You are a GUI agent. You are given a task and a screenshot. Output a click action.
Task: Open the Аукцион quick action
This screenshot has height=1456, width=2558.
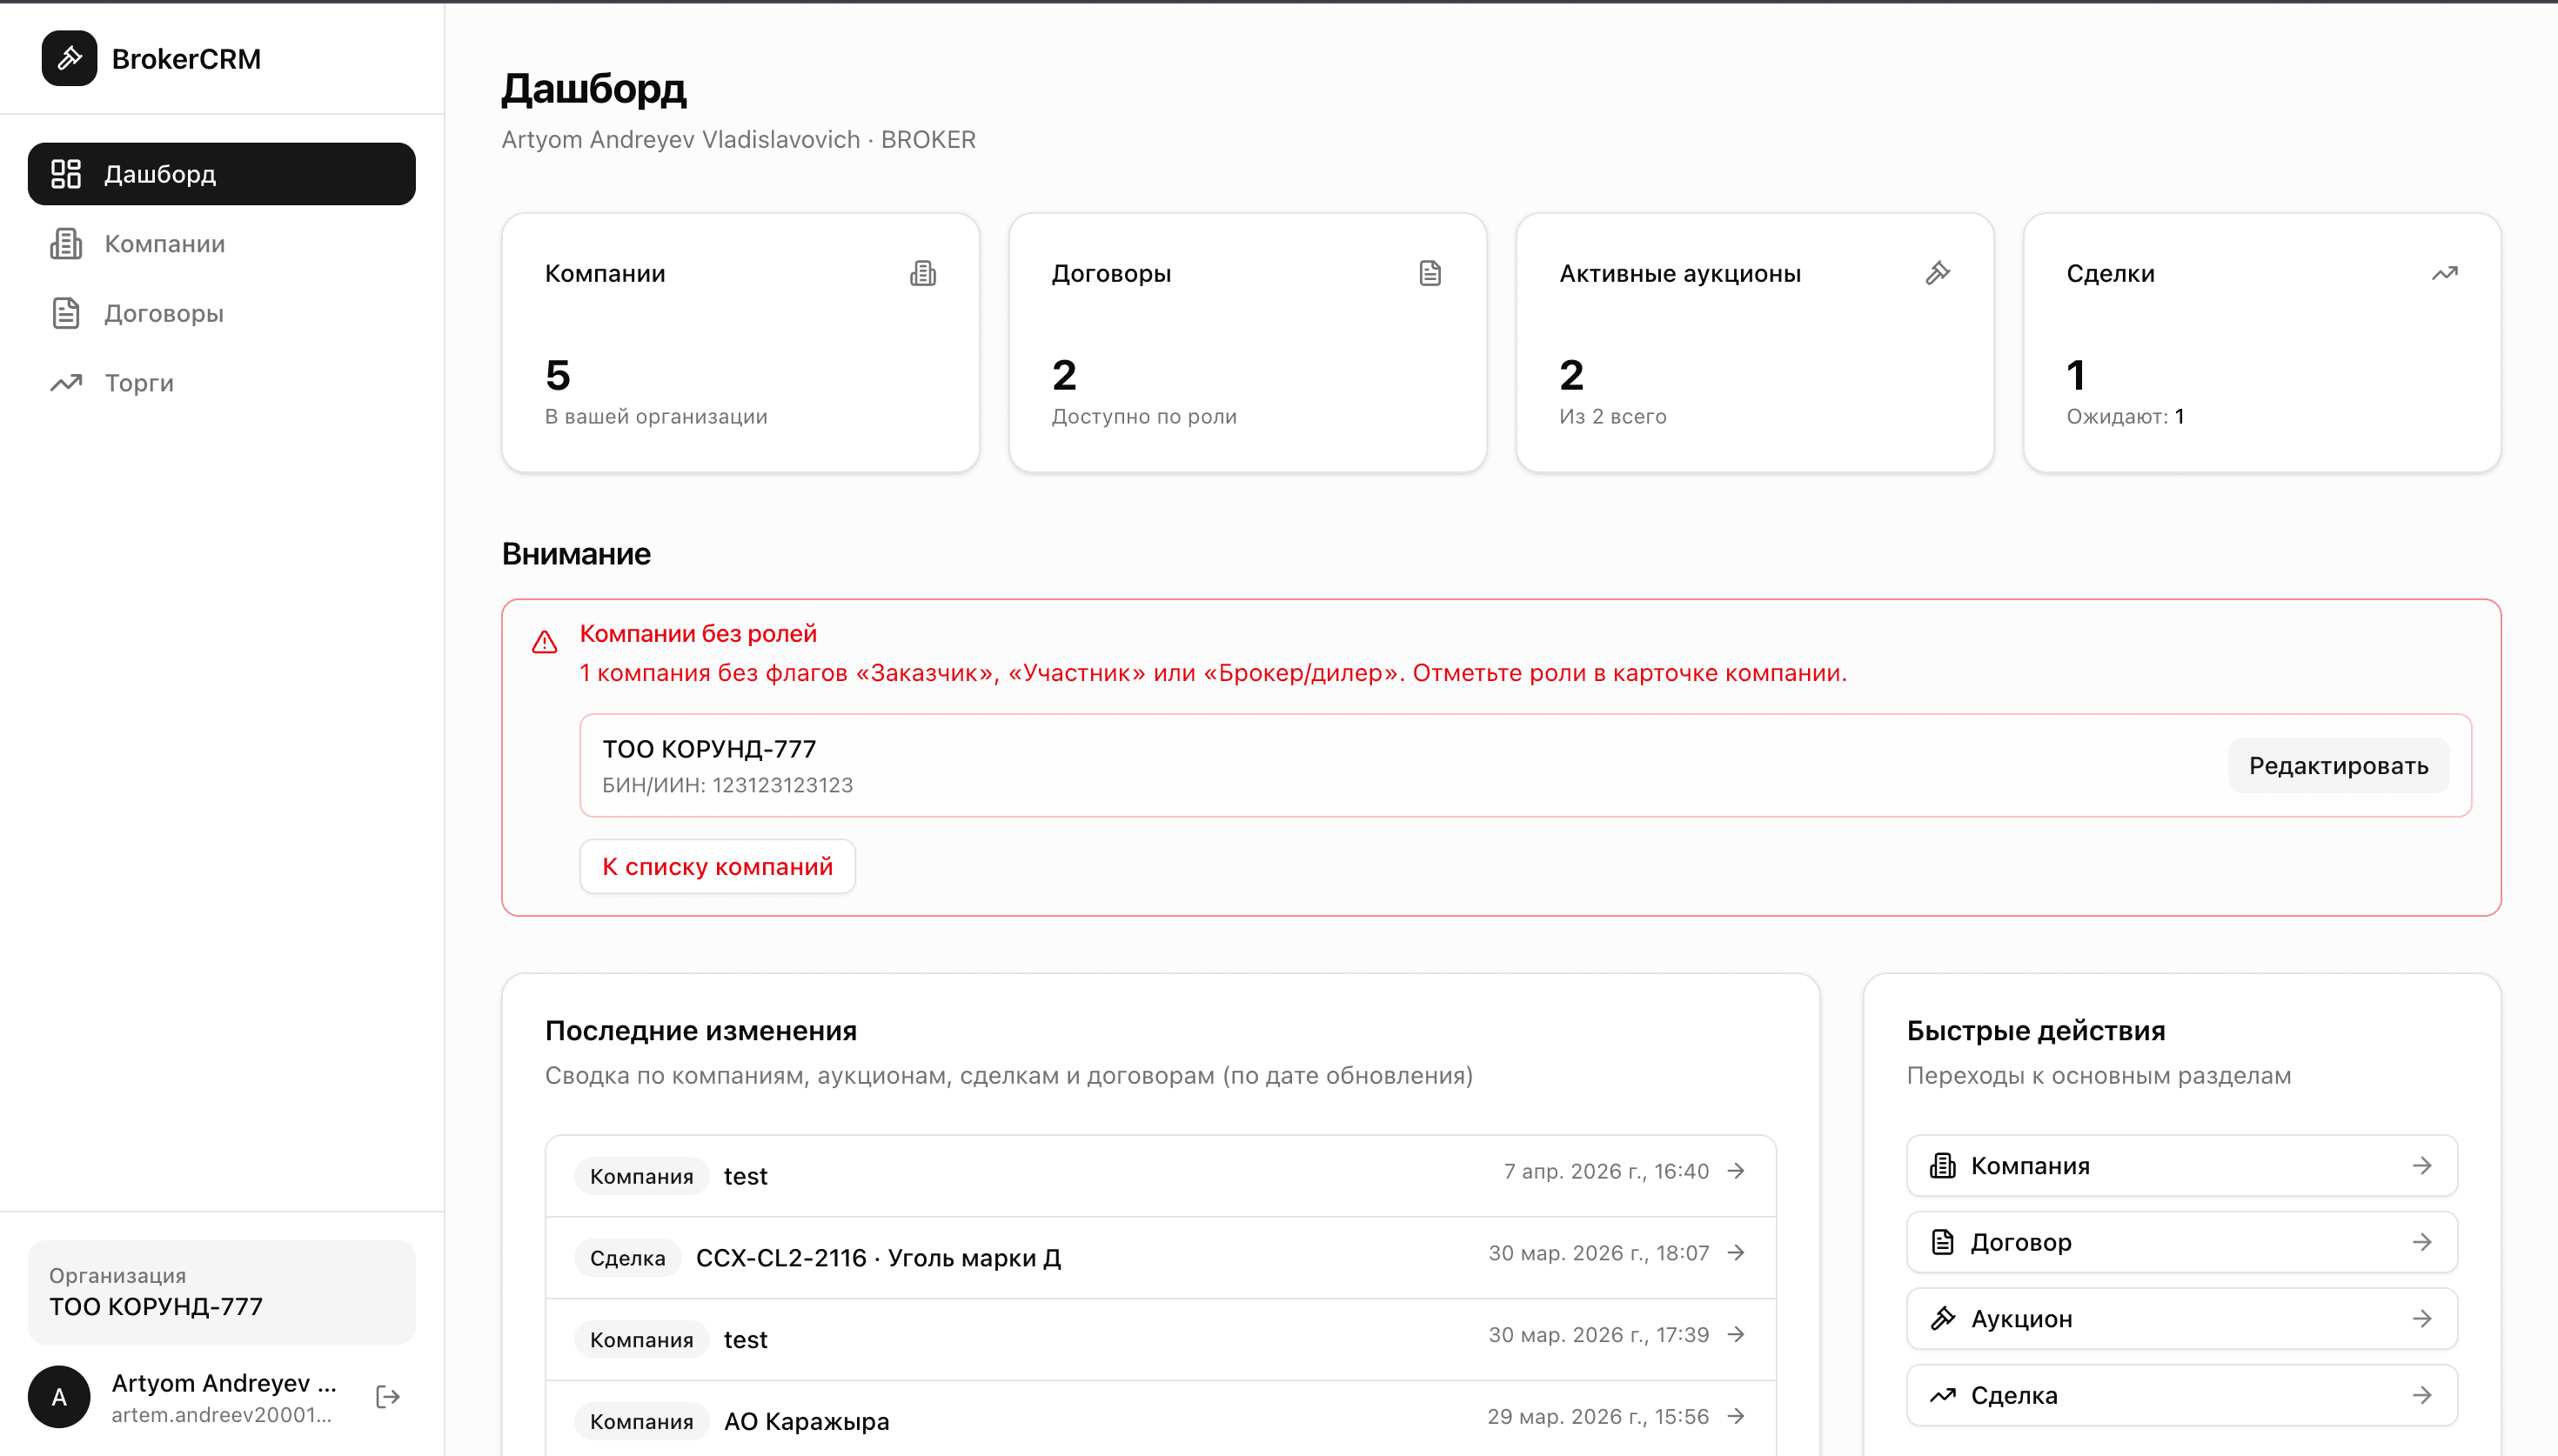(x=2181, y=1318)
